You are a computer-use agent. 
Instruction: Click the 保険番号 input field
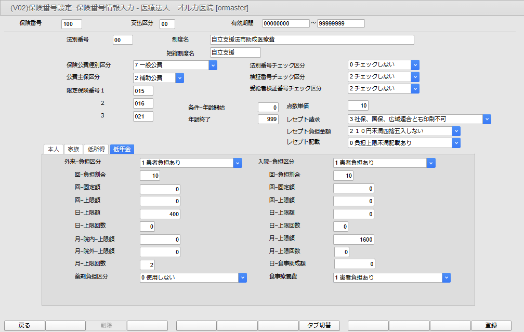click(71, 24)
